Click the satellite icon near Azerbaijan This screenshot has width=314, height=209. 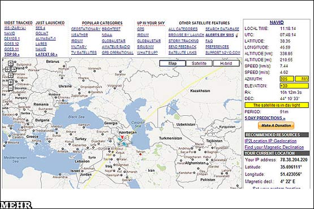(x=122, y=141)
